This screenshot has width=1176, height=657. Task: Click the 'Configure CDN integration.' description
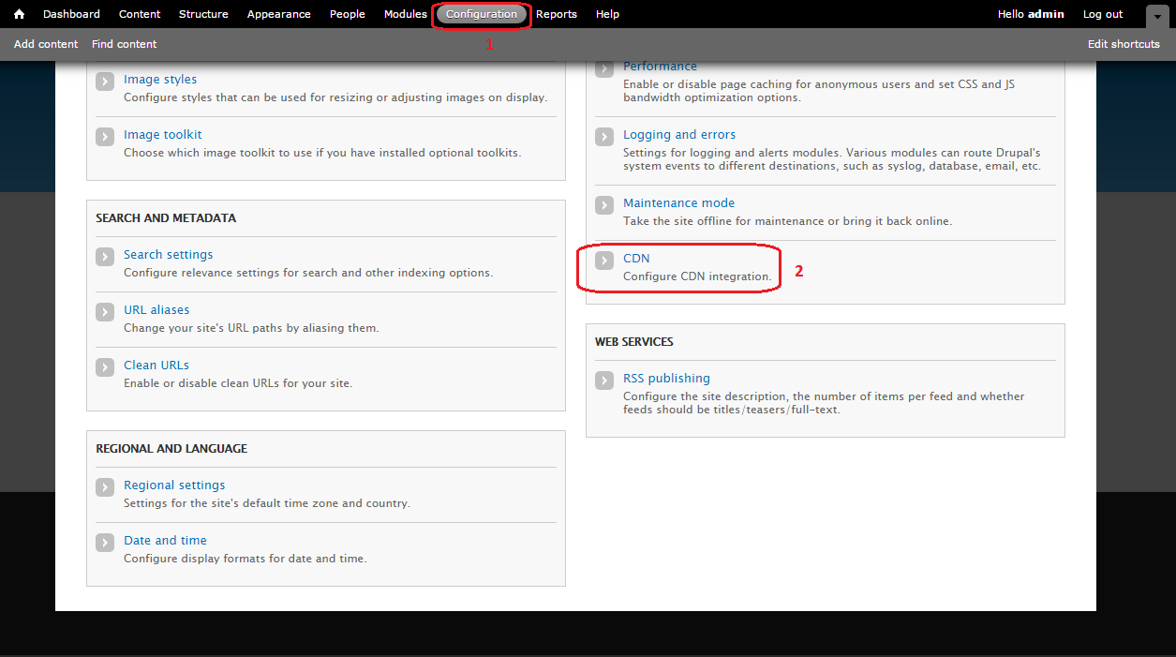tap(697, 277)
